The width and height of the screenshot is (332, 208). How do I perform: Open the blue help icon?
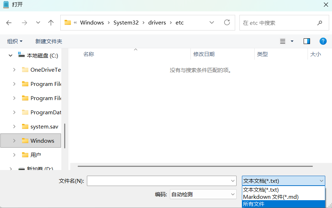[x=323, y=41]
